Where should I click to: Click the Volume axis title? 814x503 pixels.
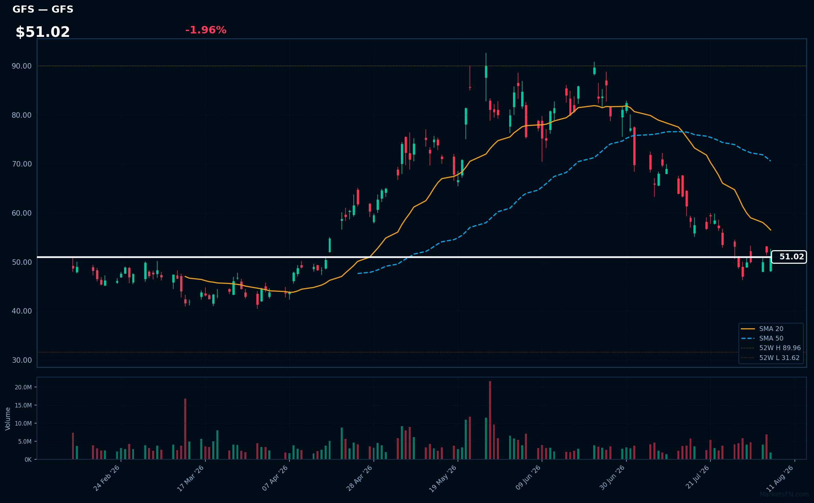[x=8, y=419]
